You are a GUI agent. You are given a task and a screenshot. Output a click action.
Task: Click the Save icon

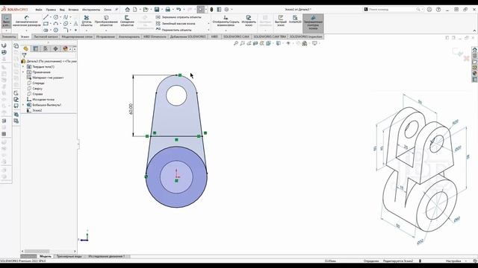tap(157, 10)
